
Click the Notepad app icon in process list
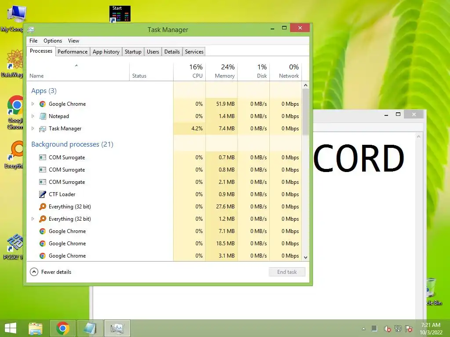(x=43, y=116)
